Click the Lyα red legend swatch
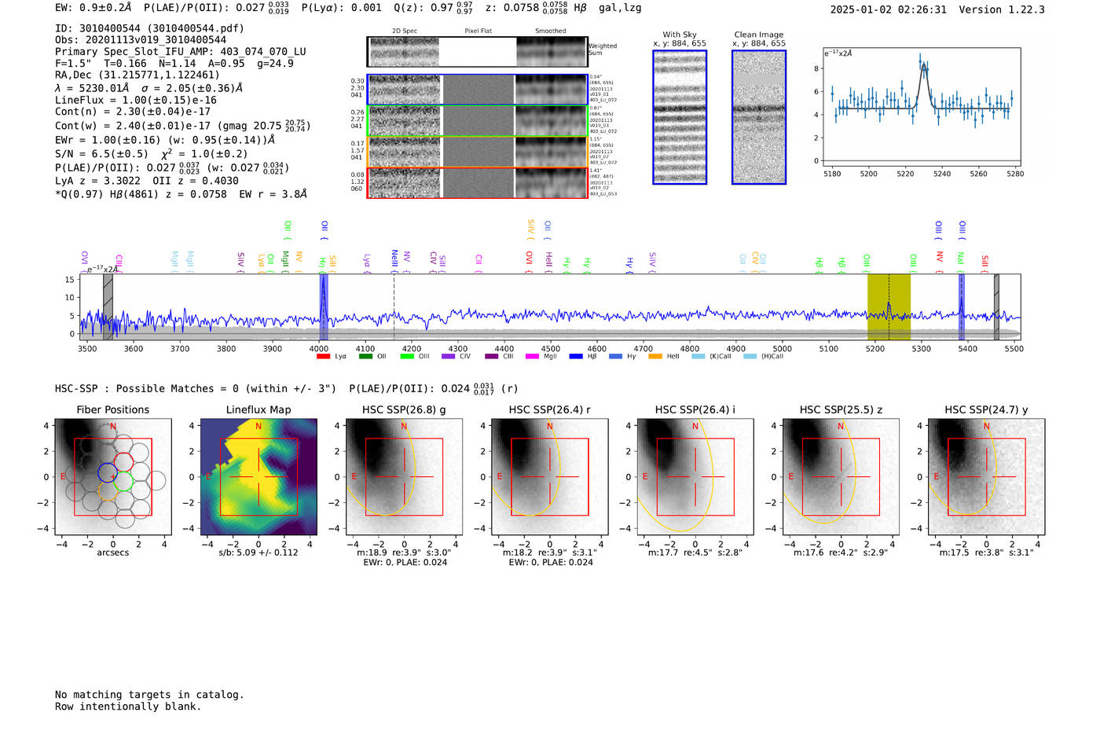This screenshot has height=749, width=1100. click(323, 357)
